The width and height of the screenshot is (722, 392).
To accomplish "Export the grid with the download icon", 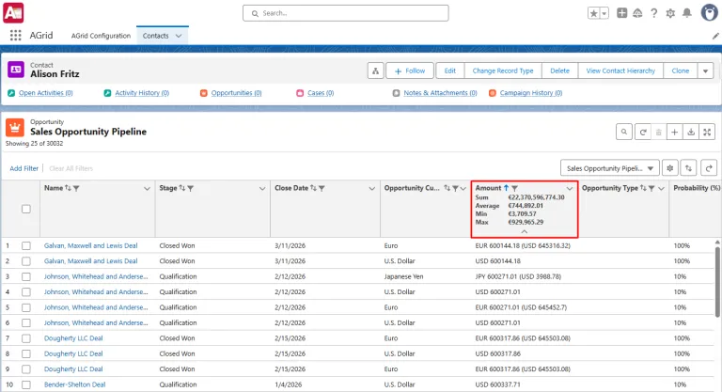I will click(691, 133).
